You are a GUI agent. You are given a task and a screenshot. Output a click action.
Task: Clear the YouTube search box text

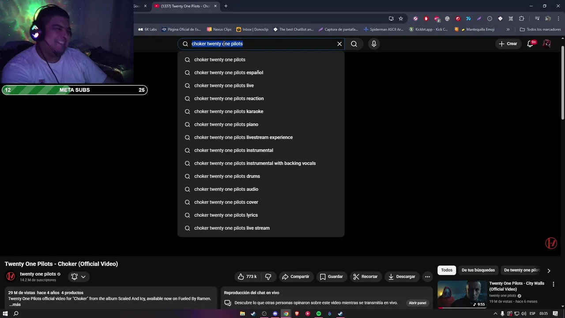pos(339,44)
